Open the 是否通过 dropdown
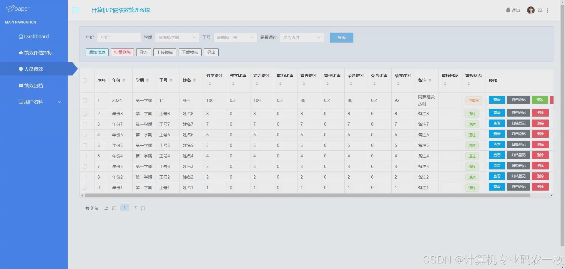The image size is (565, 269). (x=302, y=38)
